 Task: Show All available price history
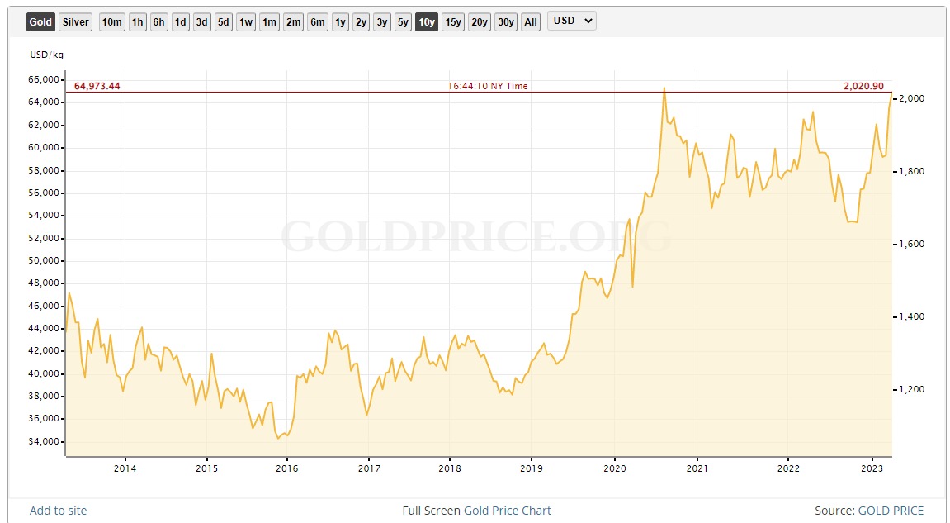531,21
